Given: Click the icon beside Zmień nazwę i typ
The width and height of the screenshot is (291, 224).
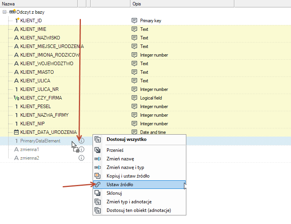Looking at the screenshot, I should click(x=98, y=167).
